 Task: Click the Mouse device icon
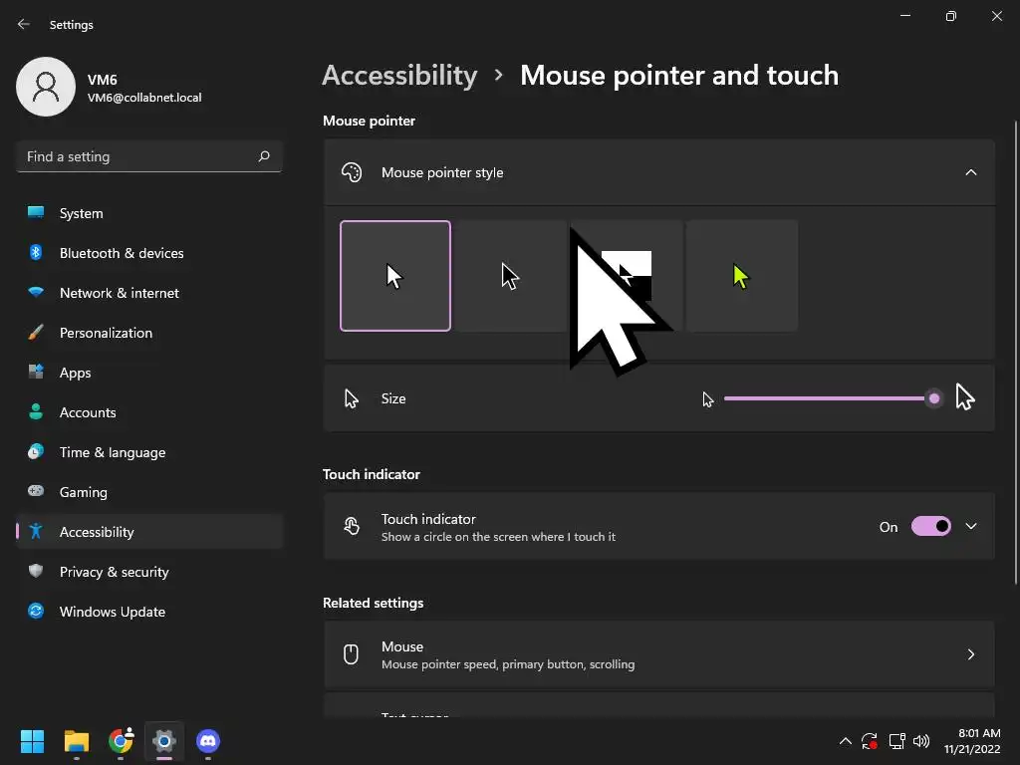(351, 653)
